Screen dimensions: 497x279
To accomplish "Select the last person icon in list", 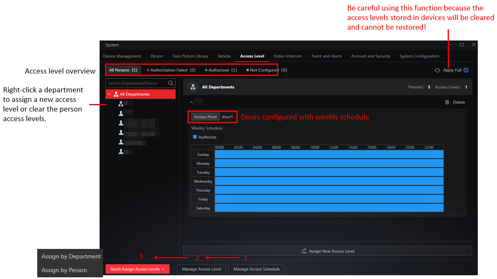I will click(x=121, y=152).
